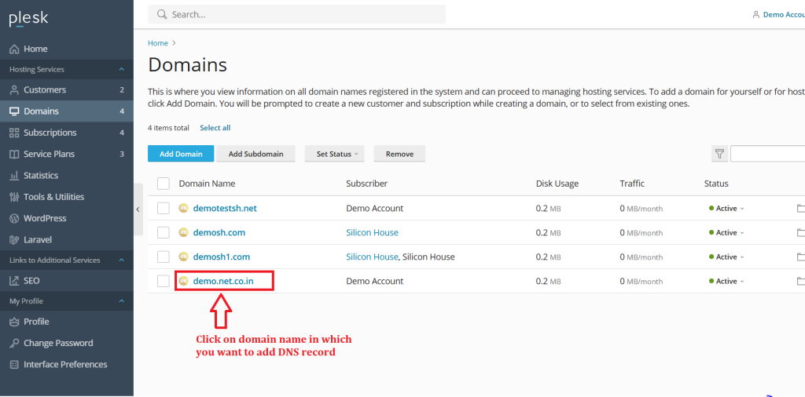The image size is (805, 397).
Task: Check the box for demo.net.co.in
Action: (164, 281)
